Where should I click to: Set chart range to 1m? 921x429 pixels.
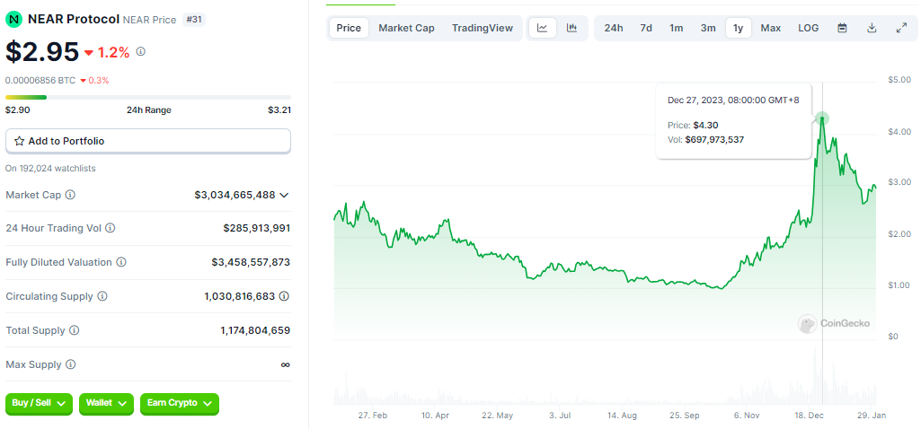676,28
